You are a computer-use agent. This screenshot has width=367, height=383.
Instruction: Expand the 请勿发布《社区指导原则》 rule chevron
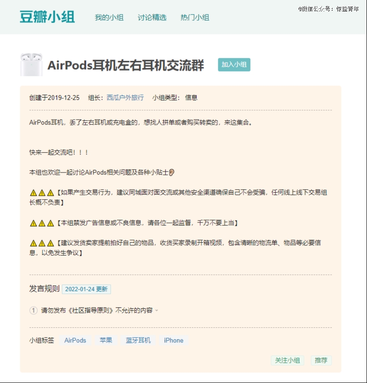[x=157, y=311]
